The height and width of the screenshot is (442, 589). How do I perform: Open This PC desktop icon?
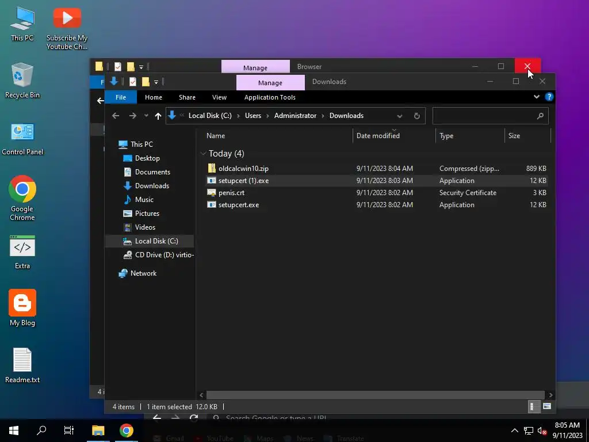pos(22,23)
